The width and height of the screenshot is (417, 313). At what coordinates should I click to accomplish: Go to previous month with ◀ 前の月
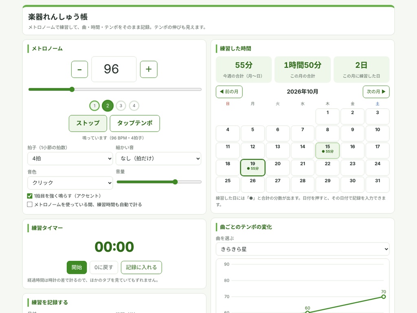pos(229,92)
